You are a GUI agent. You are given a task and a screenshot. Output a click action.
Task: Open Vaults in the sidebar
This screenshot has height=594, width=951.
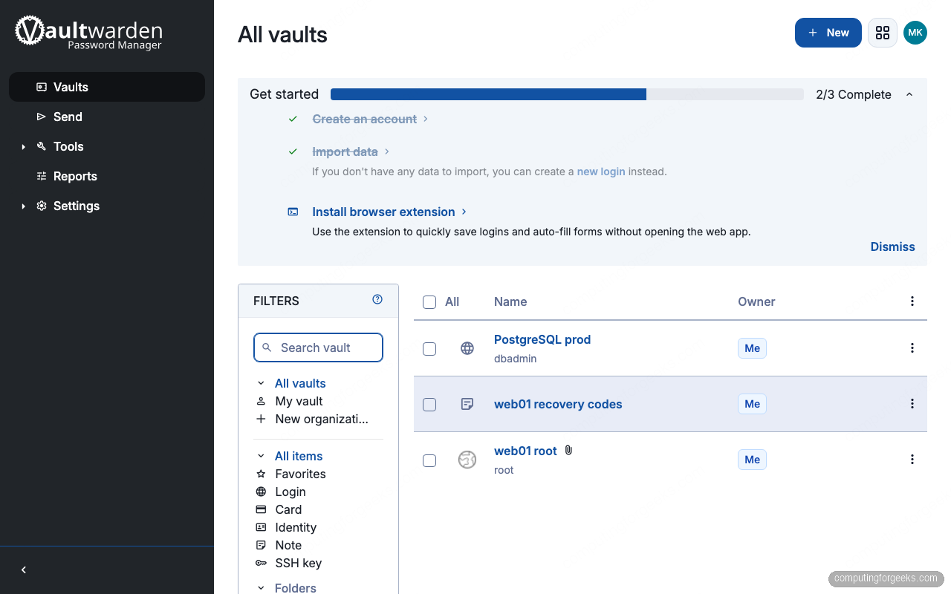[107, 87]
